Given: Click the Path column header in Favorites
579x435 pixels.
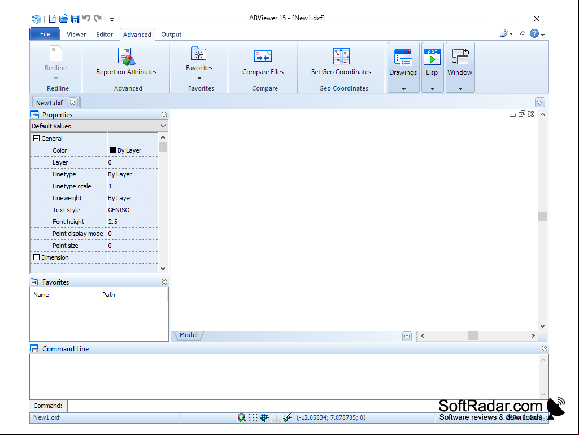Looking at the screenshot, I should [x=133, y=295].
